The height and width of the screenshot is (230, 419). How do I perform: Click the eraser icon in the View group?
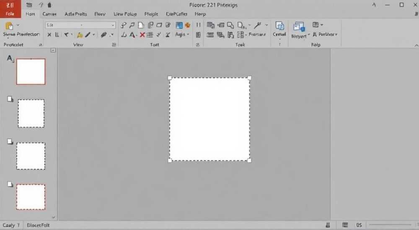[103, 34]
